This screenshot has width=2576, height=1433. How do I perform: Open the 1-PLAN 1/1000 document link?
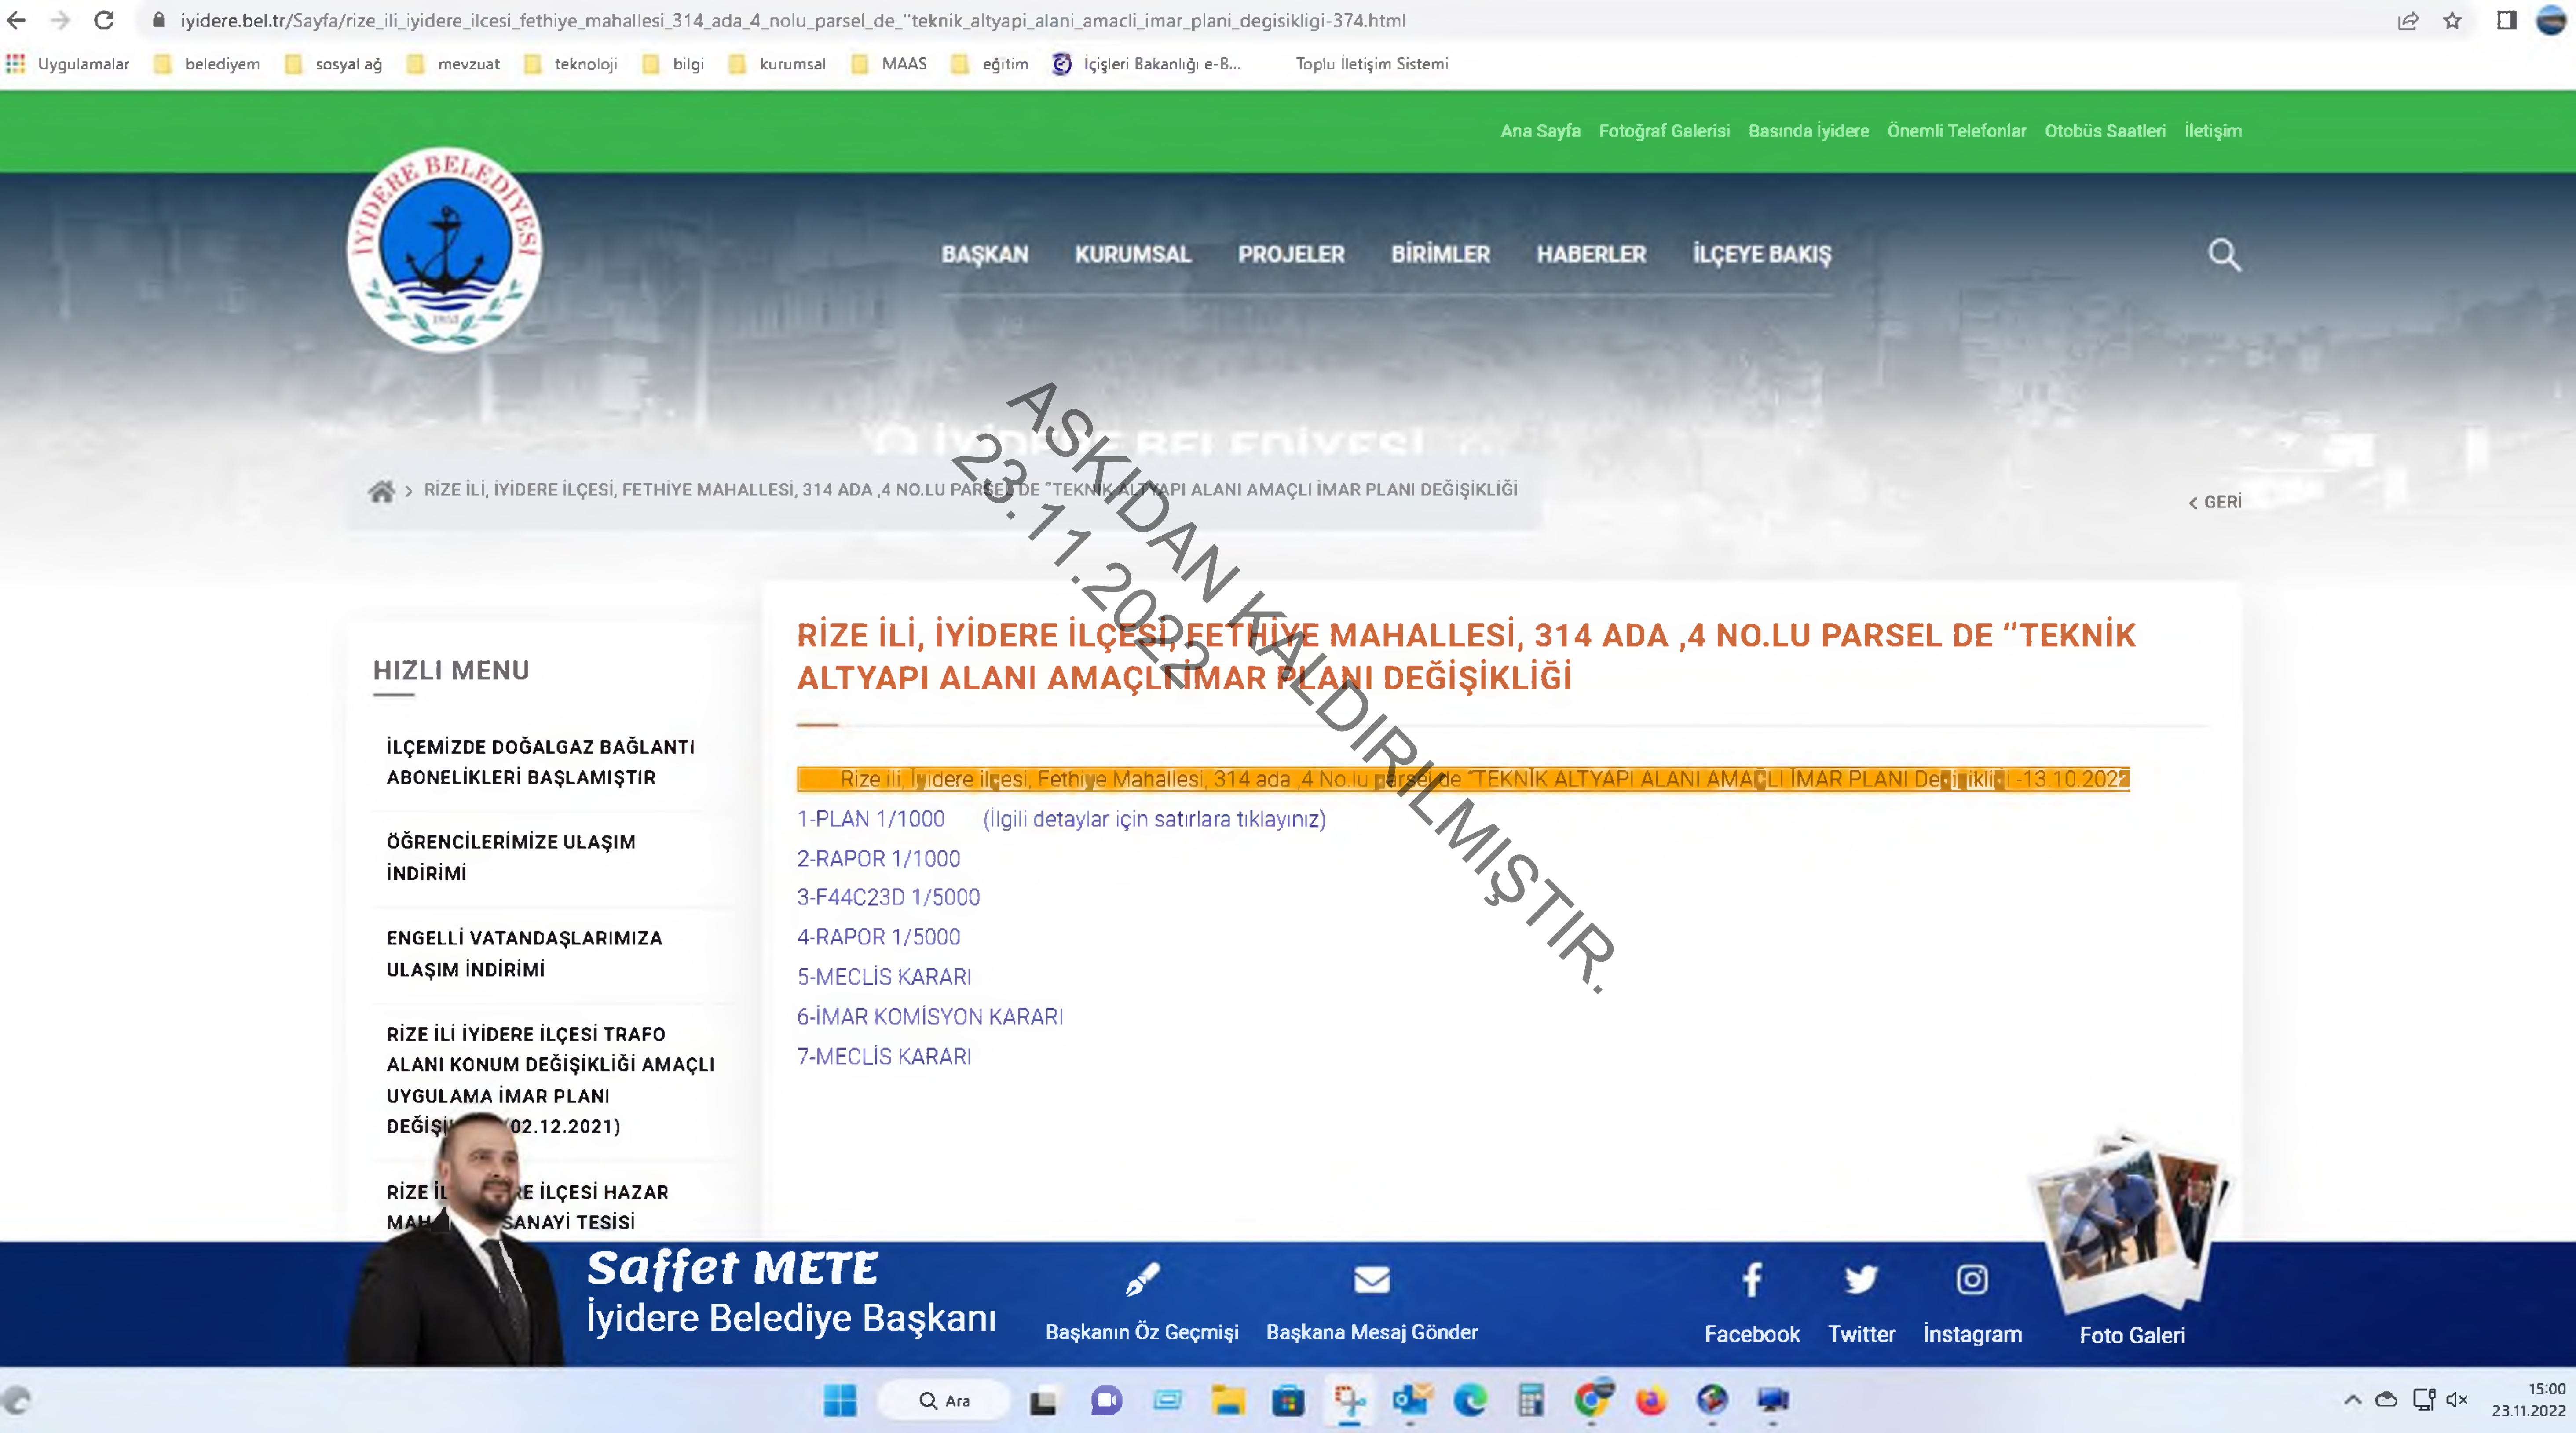(x=870, y=820)
